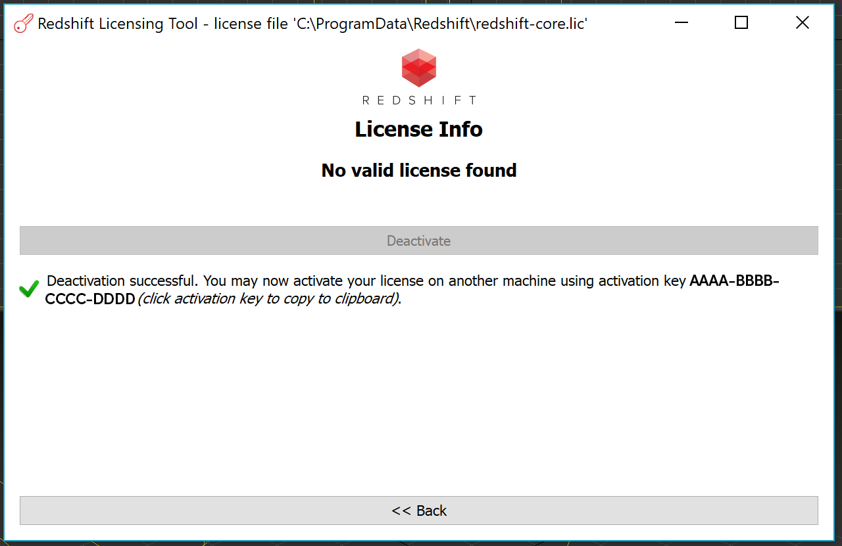Click the << Back button
This screenshot has height=546, width=842.
(x=419, y=511)
